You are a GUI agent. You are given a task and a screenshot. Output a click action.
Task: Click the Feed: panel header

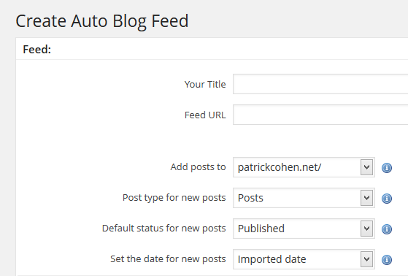[212, 49]
